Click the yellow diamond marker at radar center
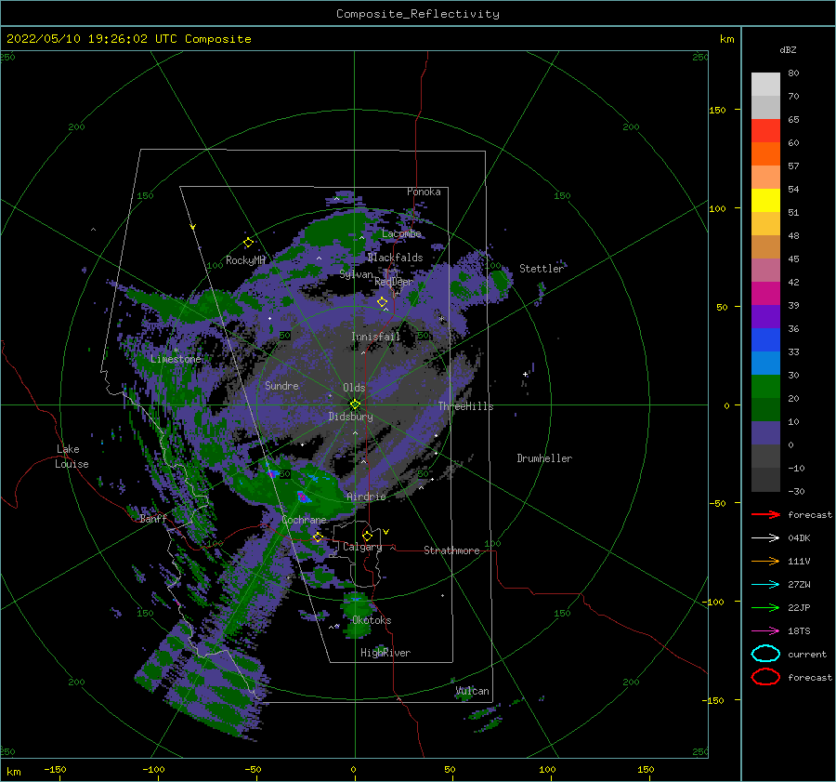The width and height of the screenshot is (836, 782). click(355, 404)
